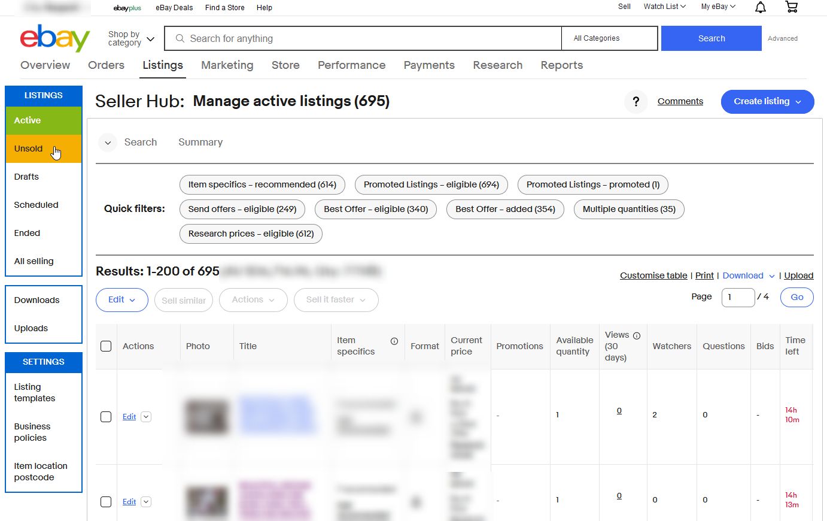Open the All Categories dropdown

click(609, 38)
